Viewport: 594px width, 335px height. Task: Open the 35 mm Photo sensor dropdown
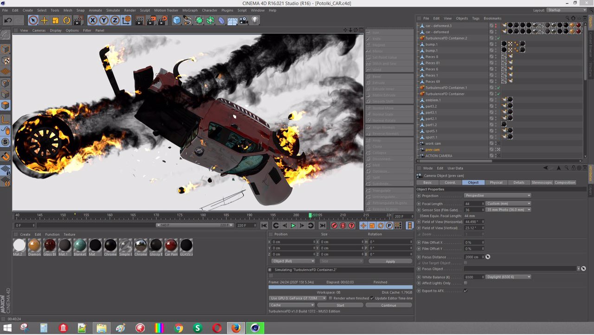coord(509,210)
